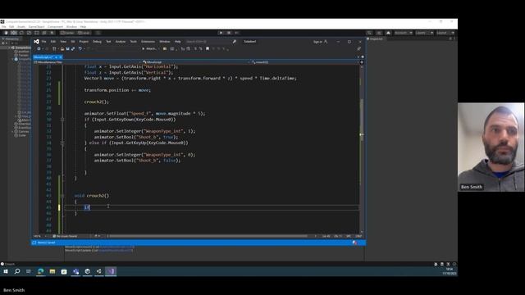The image size is (525, 295).
Task: Open Unity's File menu
Action: (x=3, y=27)
